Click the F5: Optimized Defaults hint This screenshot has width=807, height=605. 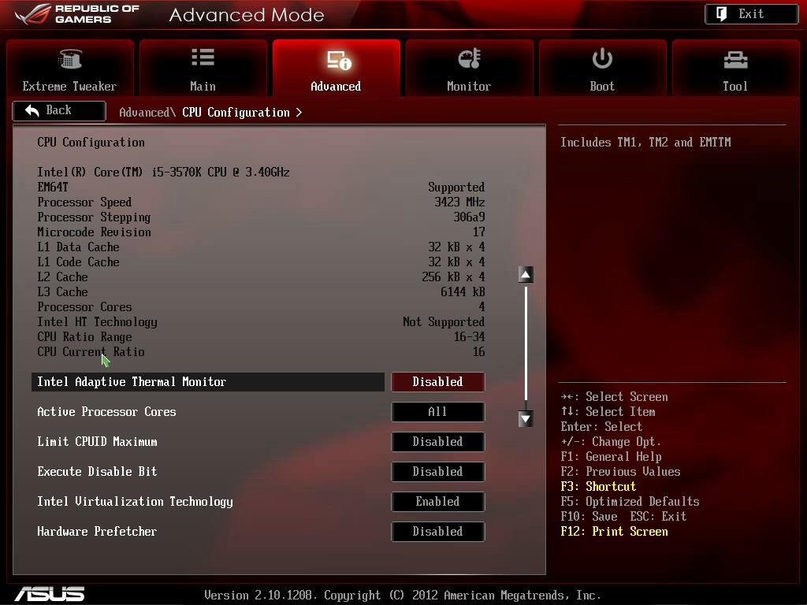(630, 502)
